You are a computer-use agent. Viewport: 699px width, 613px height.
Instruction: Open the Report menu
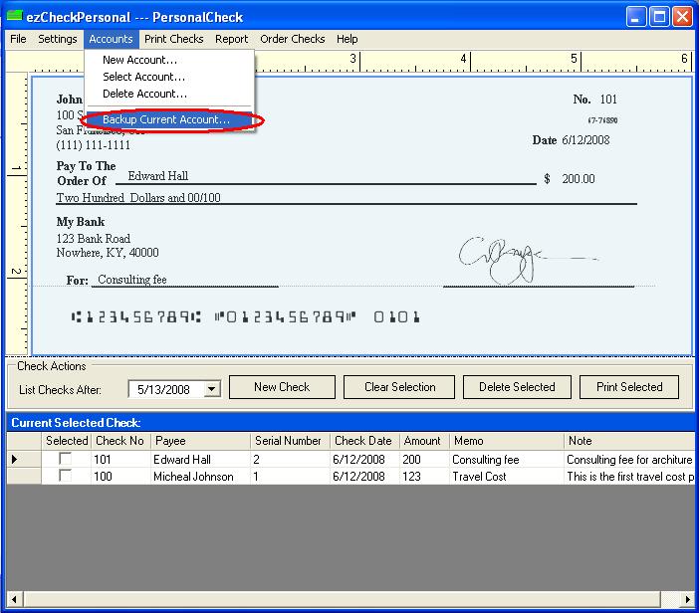pyautogui.click(x=232, y=39)
